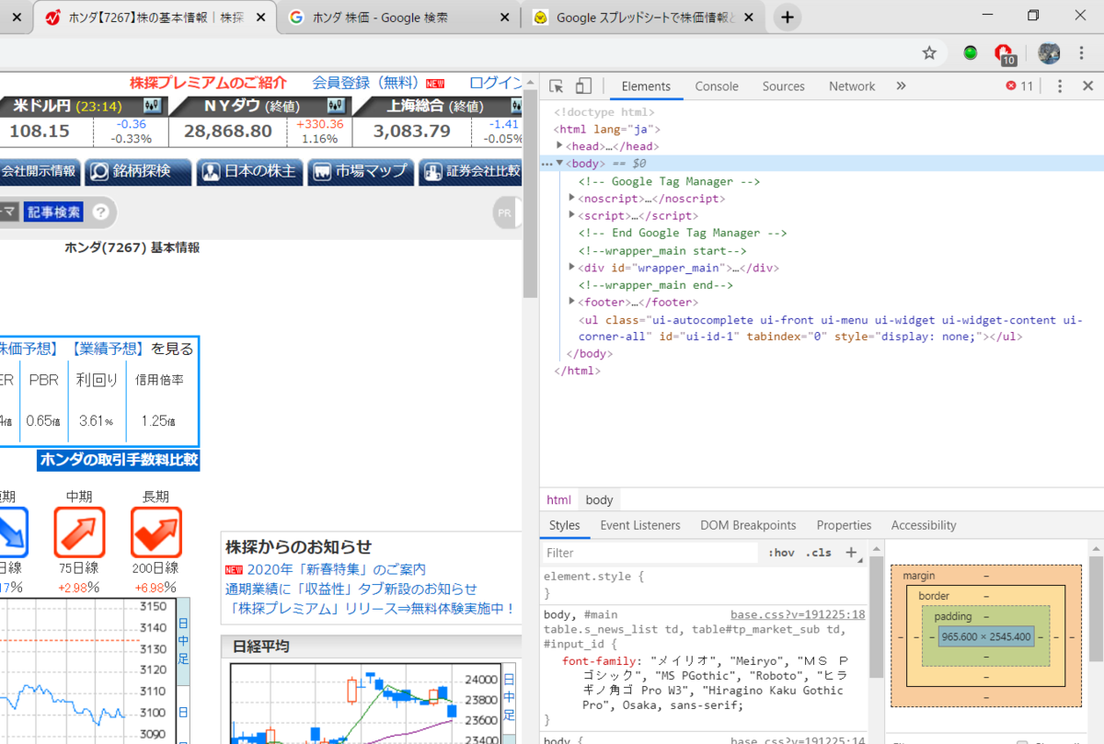This screenshot has width=1104, height=744.
Task: Open the Network tab
Action: pos(852,86)
